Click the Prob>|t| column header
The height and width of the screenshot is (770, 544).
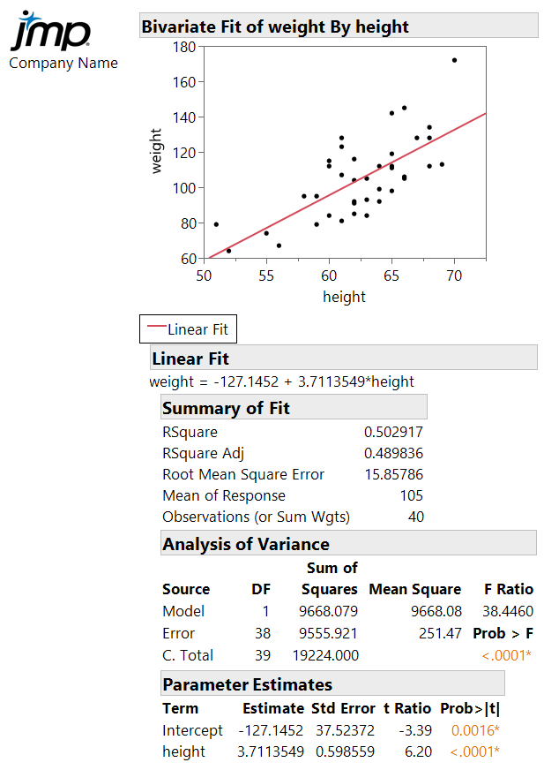pos(469,708)
